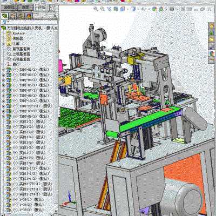Select the 实体1-274<1> part row
This screenshot has width=216, height=216.
coord(30,194)
